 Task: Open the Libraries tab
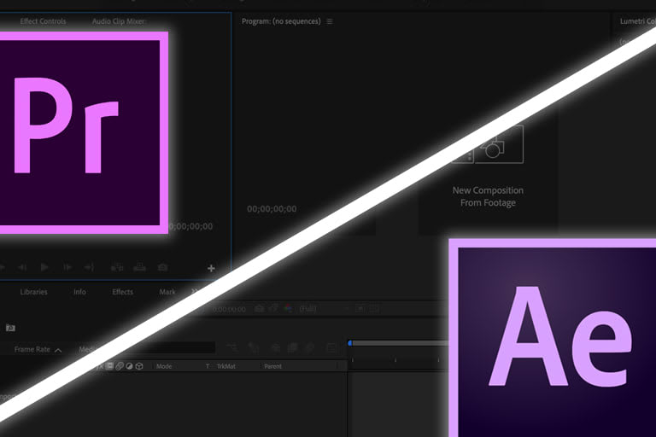34,292
